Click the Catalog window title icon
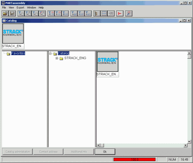The width and height of the screenshot is (193, 163). (x=4, y=21)
